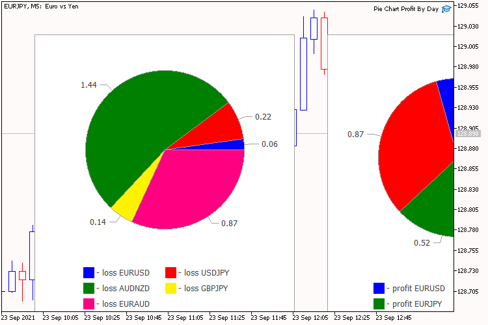Screen dimensions: 488x325
Task: Click the '23 Sep 12:05' time axis label
Action: pyautogui.click(x=310, y=318)
